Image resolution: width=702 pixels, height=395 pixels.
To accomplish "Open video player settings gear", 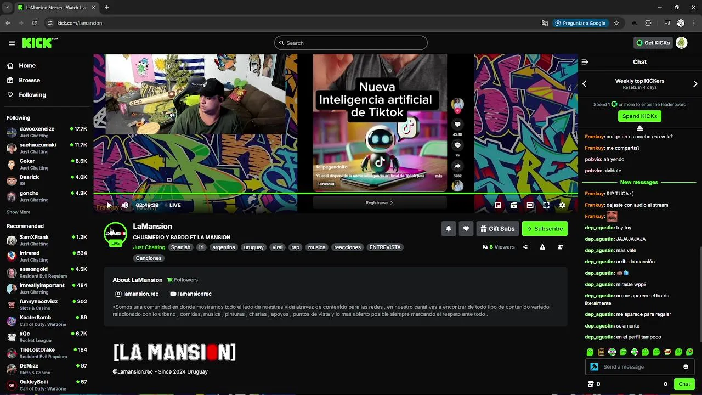I will point(562,205).
